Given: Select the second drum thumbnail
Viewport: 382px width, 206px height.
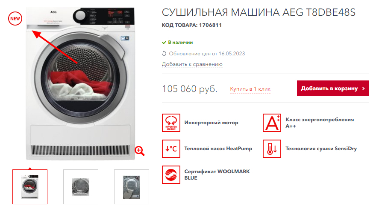Looking at the screenshot, I should (x=81, y=187).
